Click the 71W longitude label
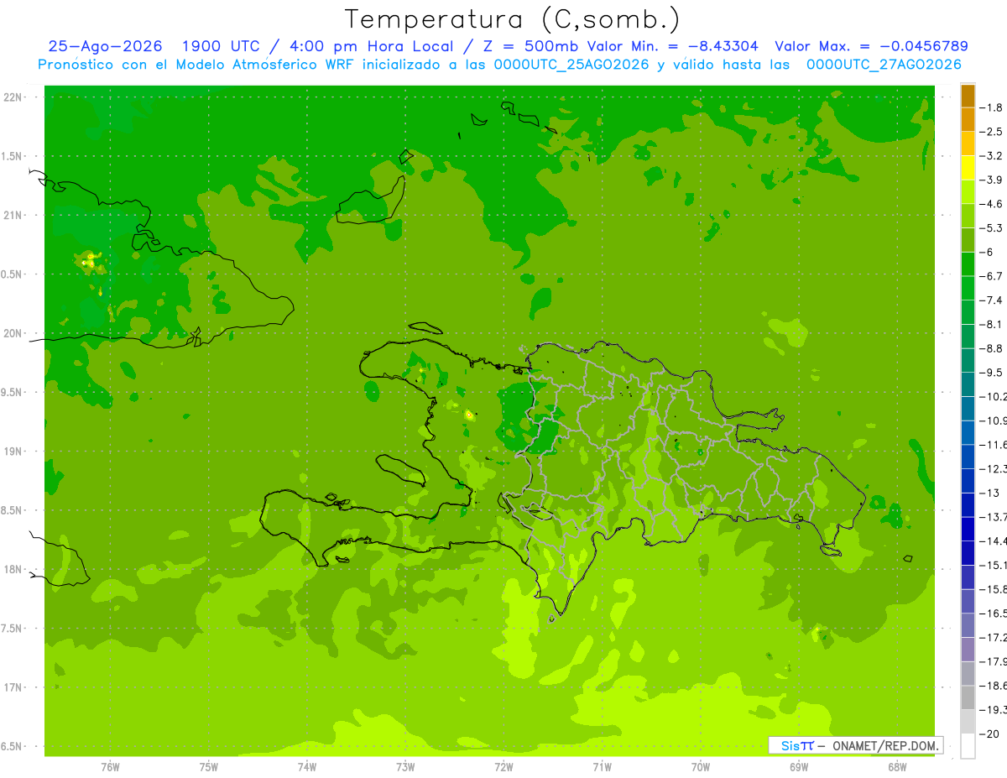Screen dimensions: 1007x778 pyautogui.click(x=602, y=767)
